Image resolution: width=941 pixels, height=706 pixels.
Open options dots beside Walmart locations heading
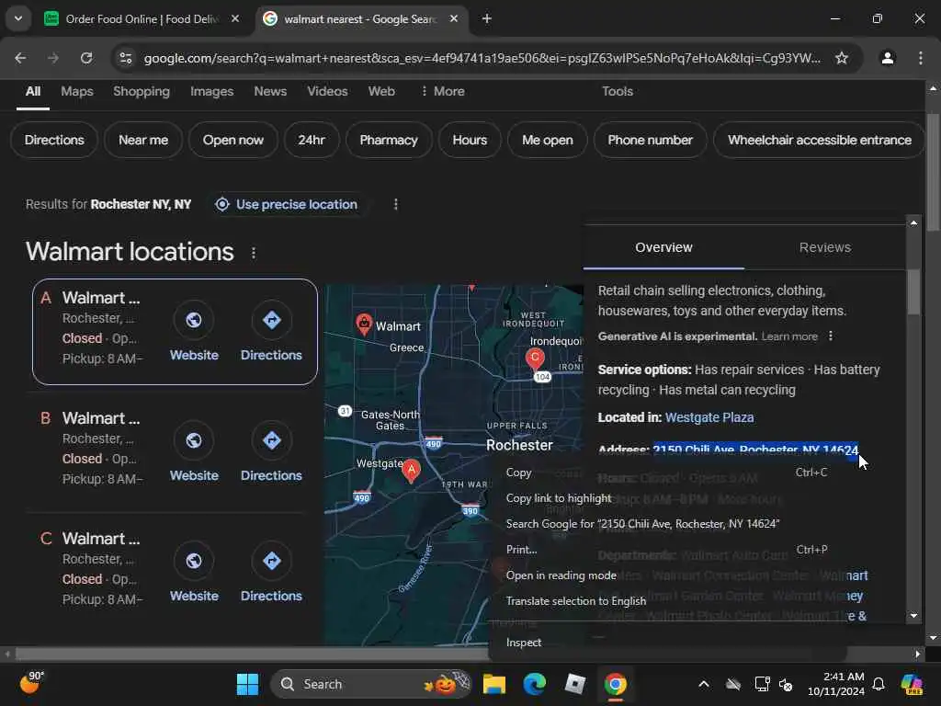click(x=254, y=253)
